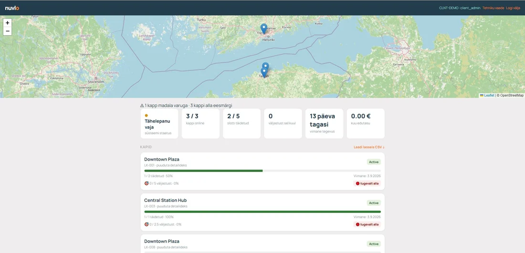
Task: Click the Uppsala label on the map
Action: pos(86,54)
